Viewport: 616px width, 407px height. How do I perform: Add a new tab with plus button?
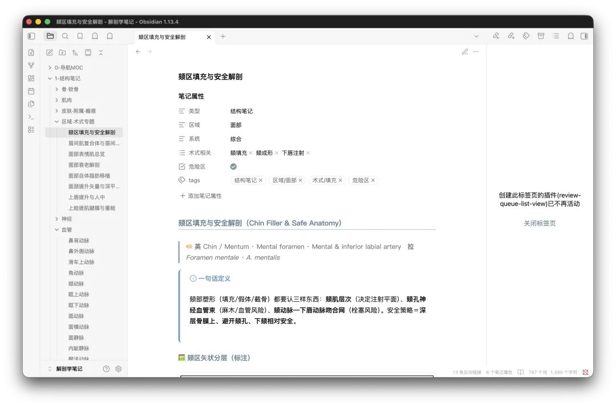click(x=223, y=36)
